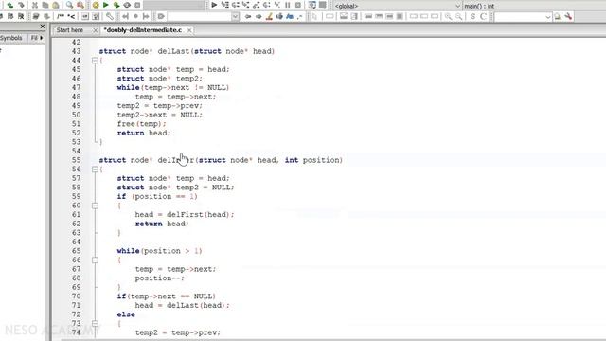Click the Zoom in magnifier icon
The image size is (606, 341).
448,16
